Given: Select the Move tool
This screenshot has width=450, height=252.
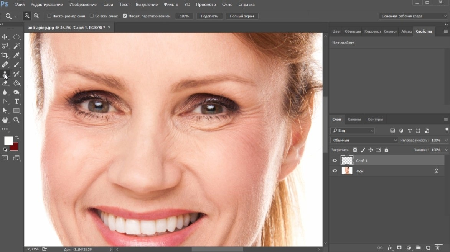Looking at the screenshot, I should tap(5, 37).
